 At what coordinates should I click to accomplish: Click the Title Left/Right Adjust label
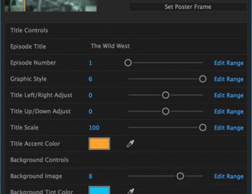(41, 95)
